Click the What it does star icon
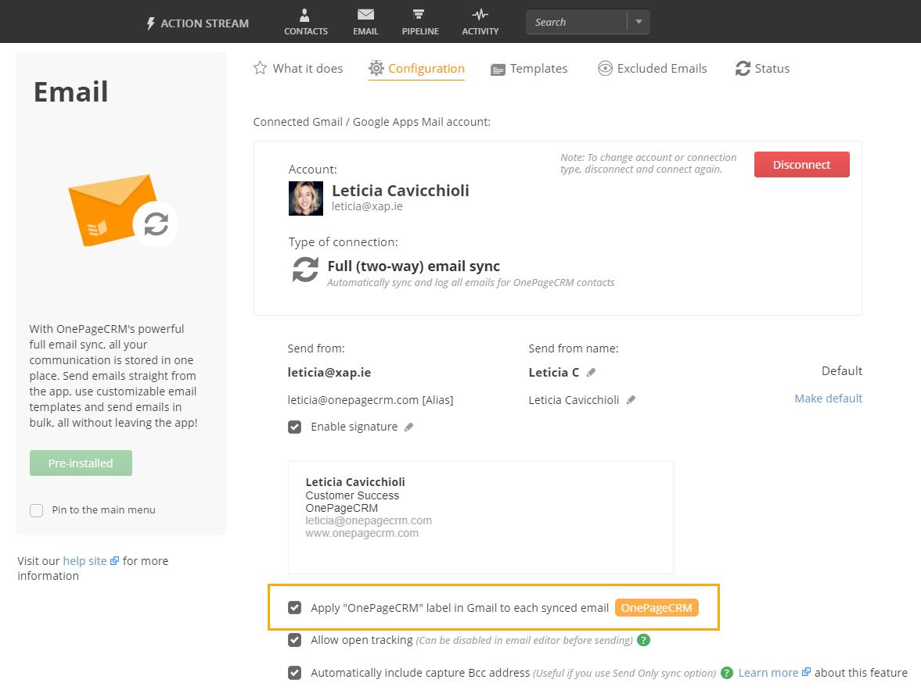Image resolution: width=921 pixels, height=690 pixels. point(260,68)
